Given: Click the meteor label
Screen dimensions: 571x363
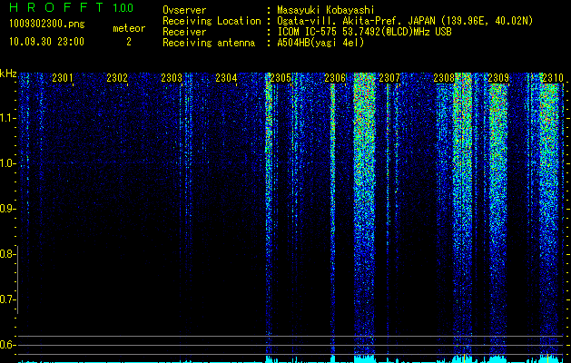Looking at the screenshot, I should click(x=129, y=28).
